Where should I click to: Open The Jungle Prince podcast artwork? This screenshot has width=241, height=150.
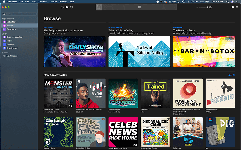(x=59, y=132)
